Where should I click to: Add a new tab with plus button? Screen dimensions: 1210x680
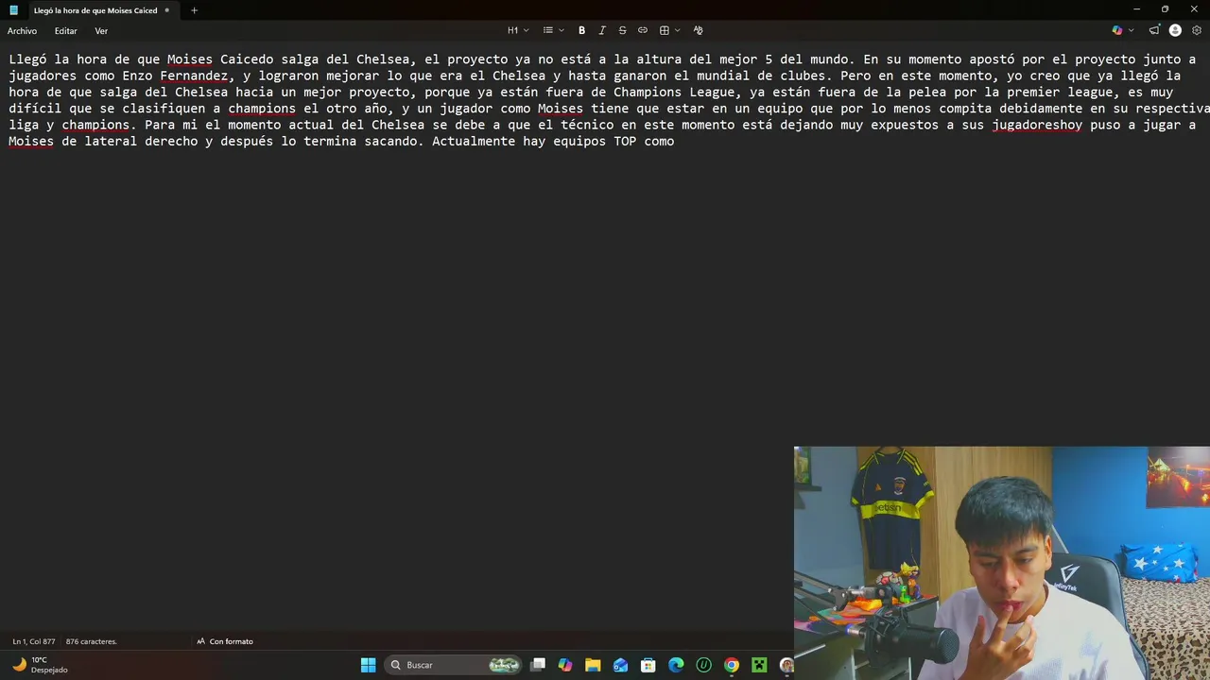point(194,10)
